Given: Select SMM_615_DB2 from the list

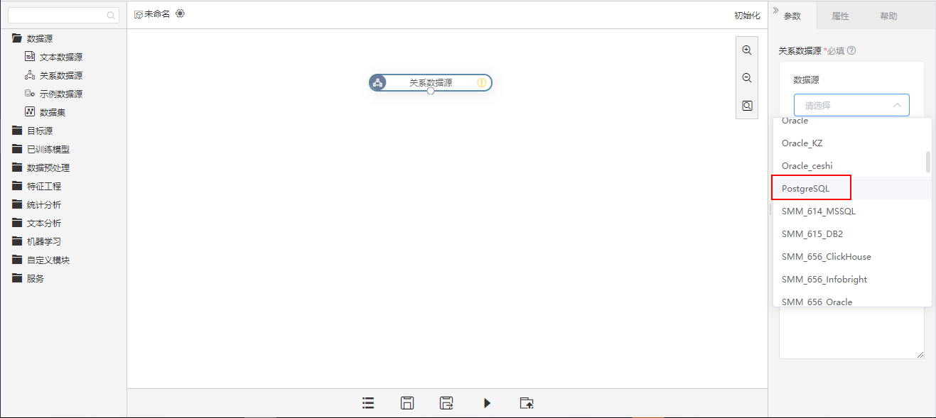Looking at the screenshot, I should (x=852, y=234).
